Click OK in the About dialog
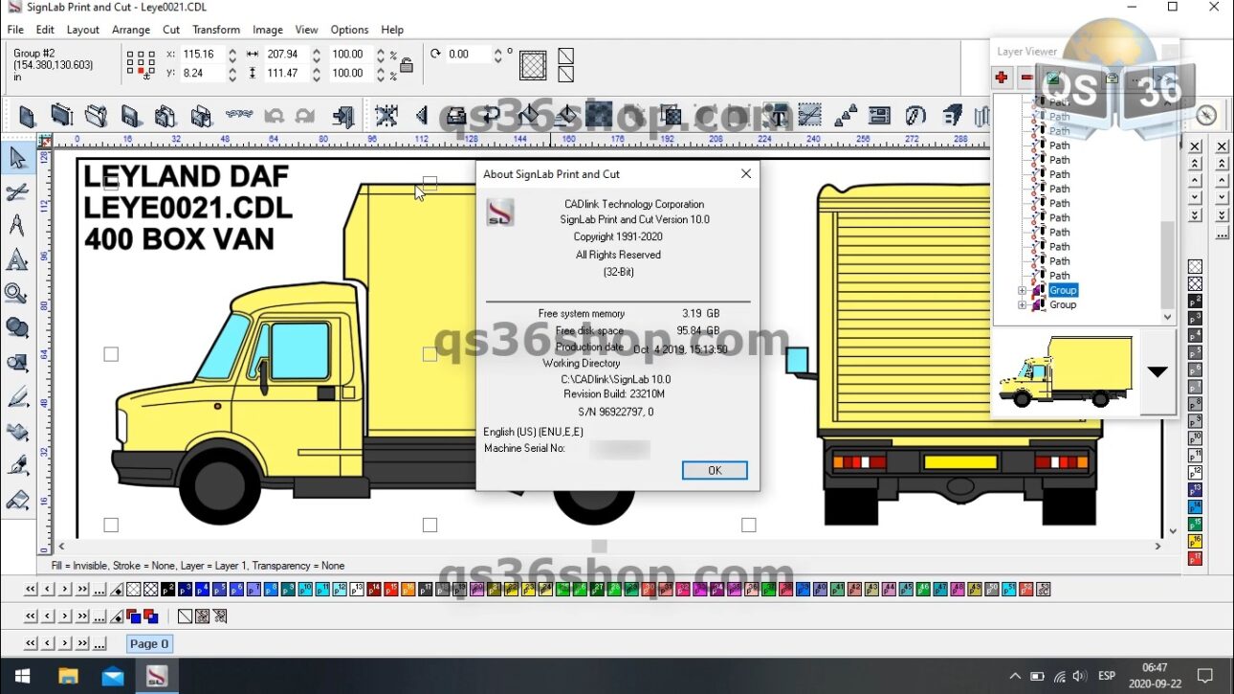The image size is (1234, 694). pos(715,470)
